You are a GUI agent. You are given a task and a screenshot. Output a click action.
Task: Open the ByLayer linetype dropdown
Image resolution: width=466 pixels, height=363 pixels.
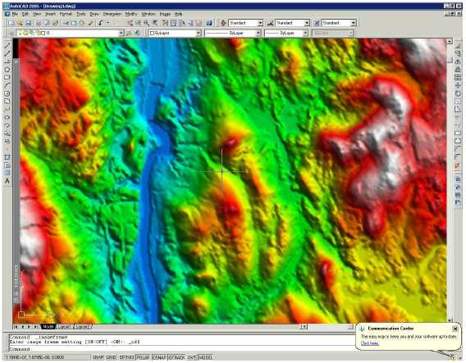[258, 33]
